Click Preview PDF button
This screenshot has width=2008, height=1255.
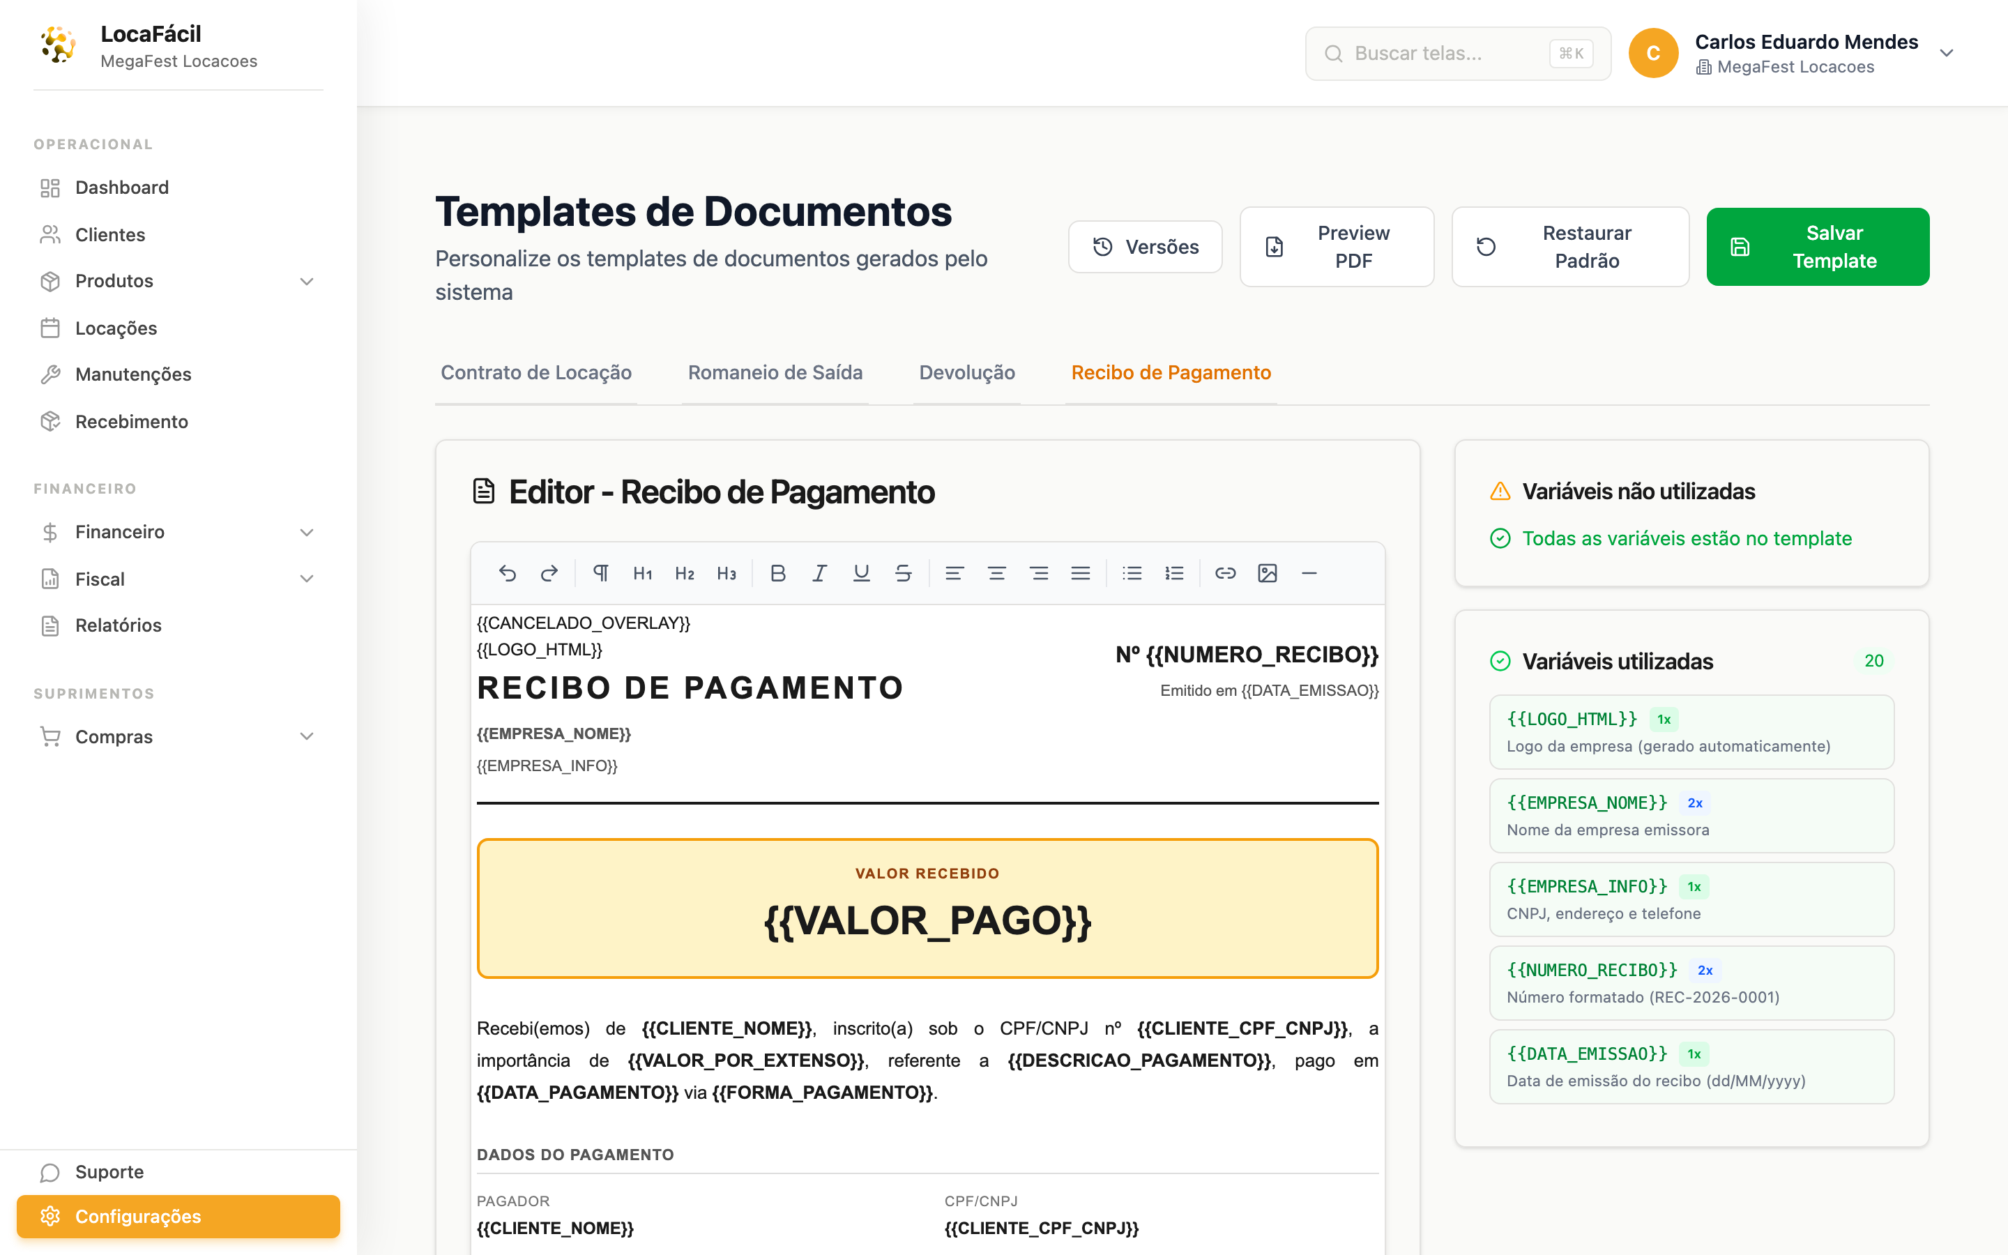coord(1337,247)
